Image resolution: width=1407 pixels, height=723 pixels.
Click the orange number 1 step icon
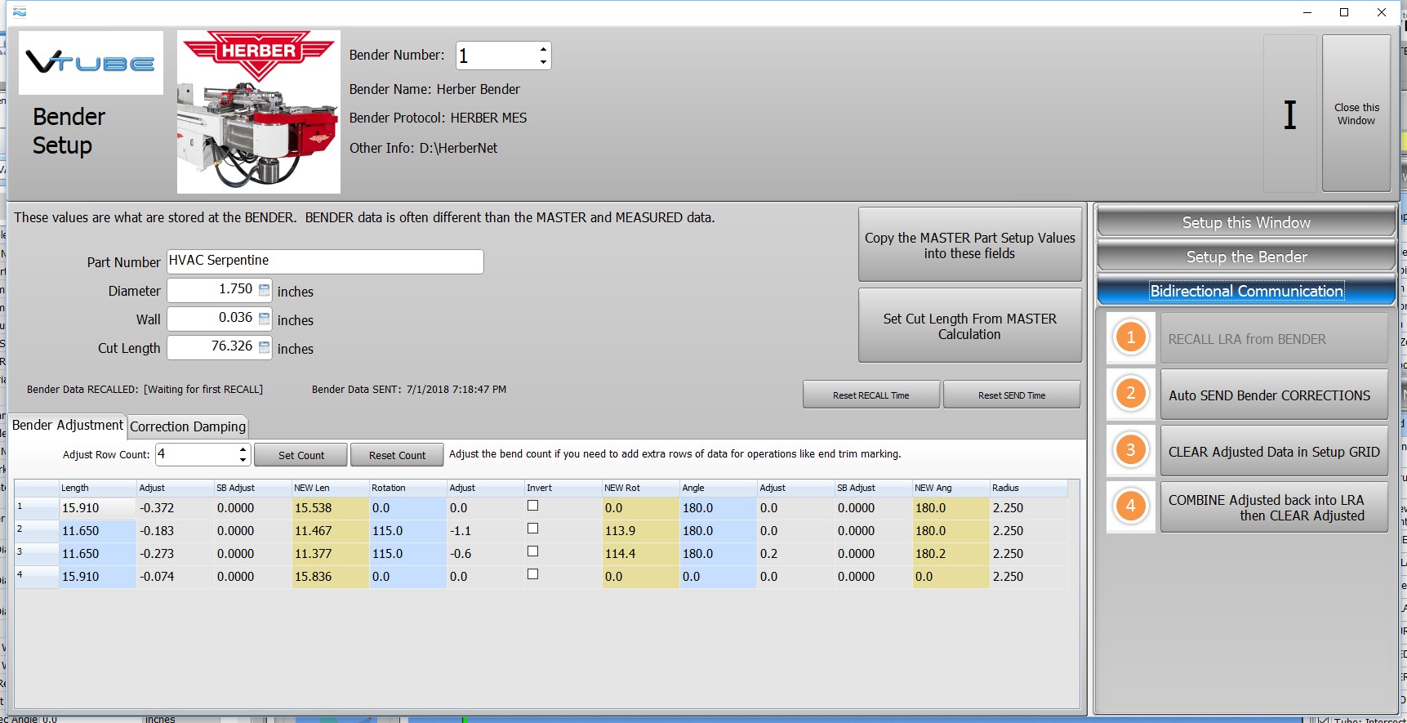click(x=1130, y=337)
